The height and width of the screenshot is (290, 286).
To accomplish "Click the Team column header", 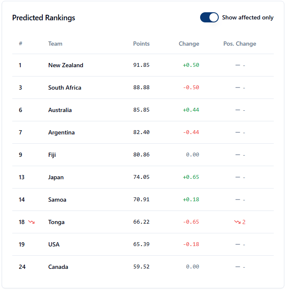I will [55, 44].
